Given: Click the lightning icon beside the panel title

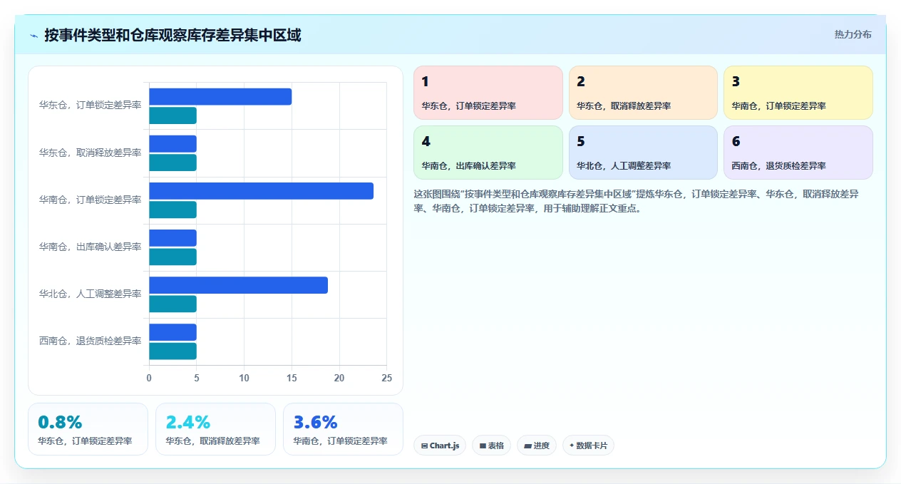Looking at the screenshot, I should tap(34, 36).
